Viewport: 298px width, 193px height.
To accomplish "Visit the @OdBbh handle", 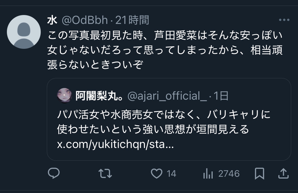I will 85,20.
